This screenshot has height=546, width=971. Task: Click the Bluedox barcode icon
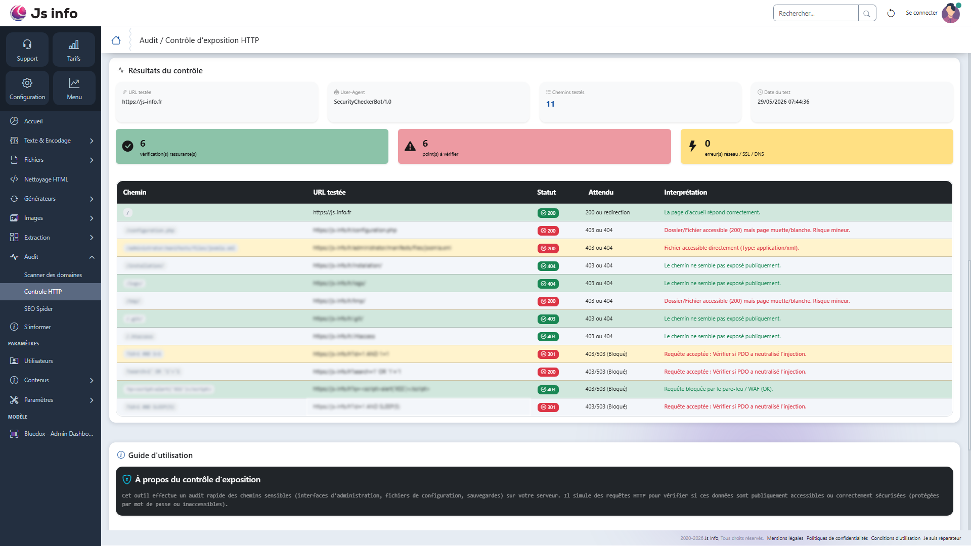14,434
